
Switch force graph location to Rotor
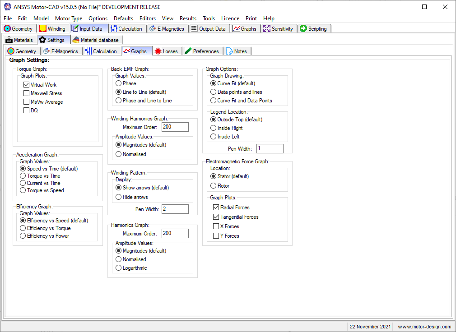click(213, 186)
